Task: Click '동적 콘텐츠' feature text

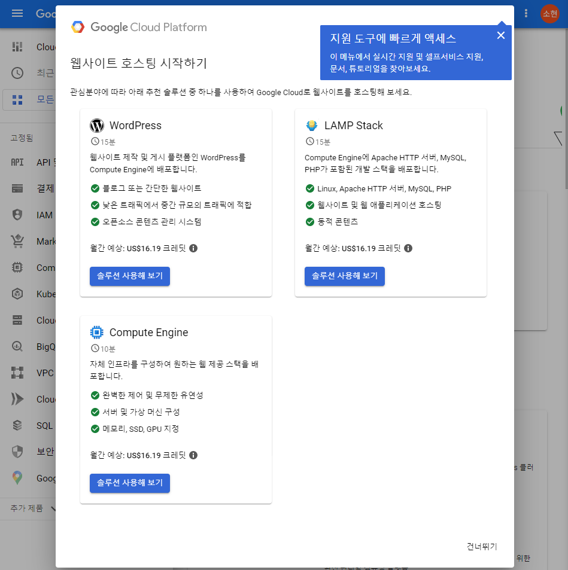Action: [x=338, y=222]
